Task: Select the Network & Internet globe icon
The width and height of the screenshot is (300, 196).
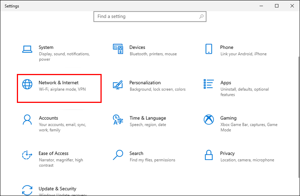Action: pyautogui.click(x=27, y=84)
